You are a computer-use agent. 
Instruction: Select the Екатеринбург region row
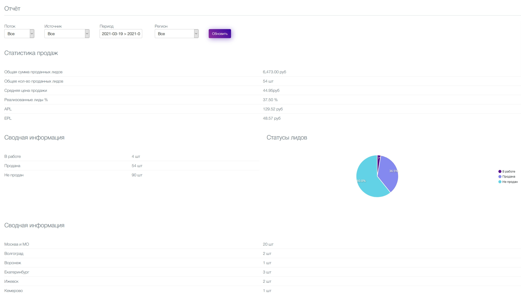pyautogui.click(x=17, y=272)
